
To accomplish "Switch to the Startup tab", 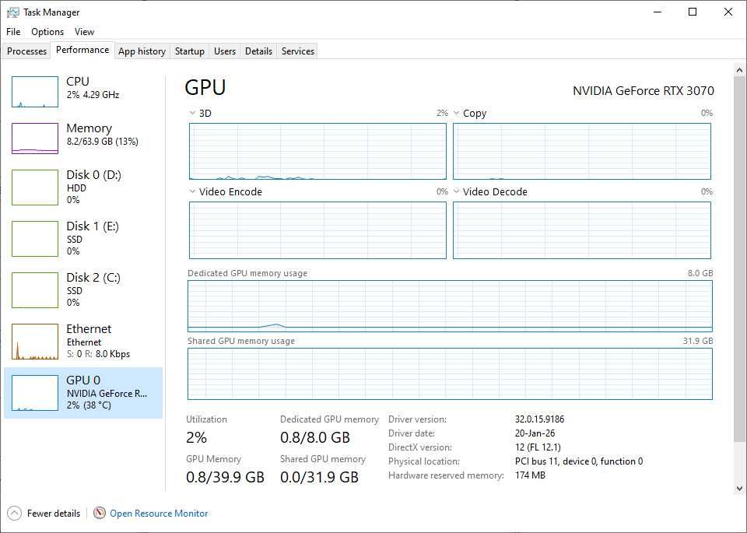I will (189, 51).
